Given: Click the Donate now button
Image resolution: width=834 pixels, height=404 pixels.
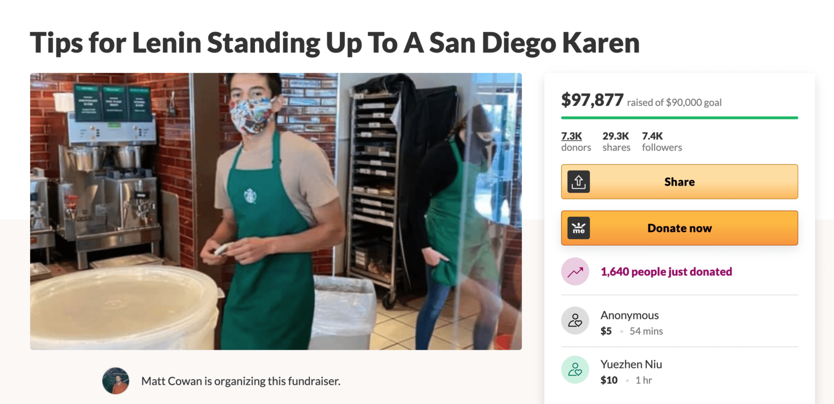Looking at the screenshot, I should (679, 228).
